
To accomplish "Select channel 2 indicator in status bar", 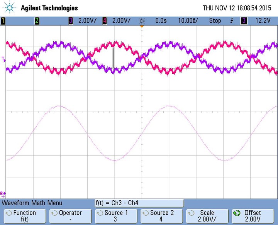I will [37, 21].
